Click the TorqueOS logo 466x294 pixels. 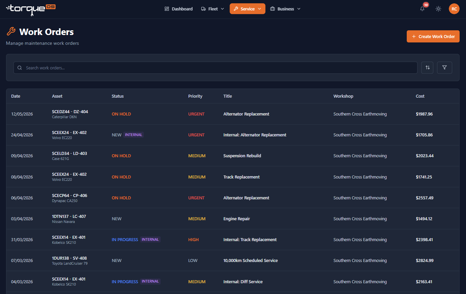pyautogui.click(x=31, y=9)
